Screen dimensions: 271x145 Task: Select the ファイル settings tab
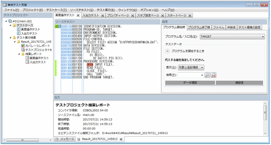pos(218,27)
